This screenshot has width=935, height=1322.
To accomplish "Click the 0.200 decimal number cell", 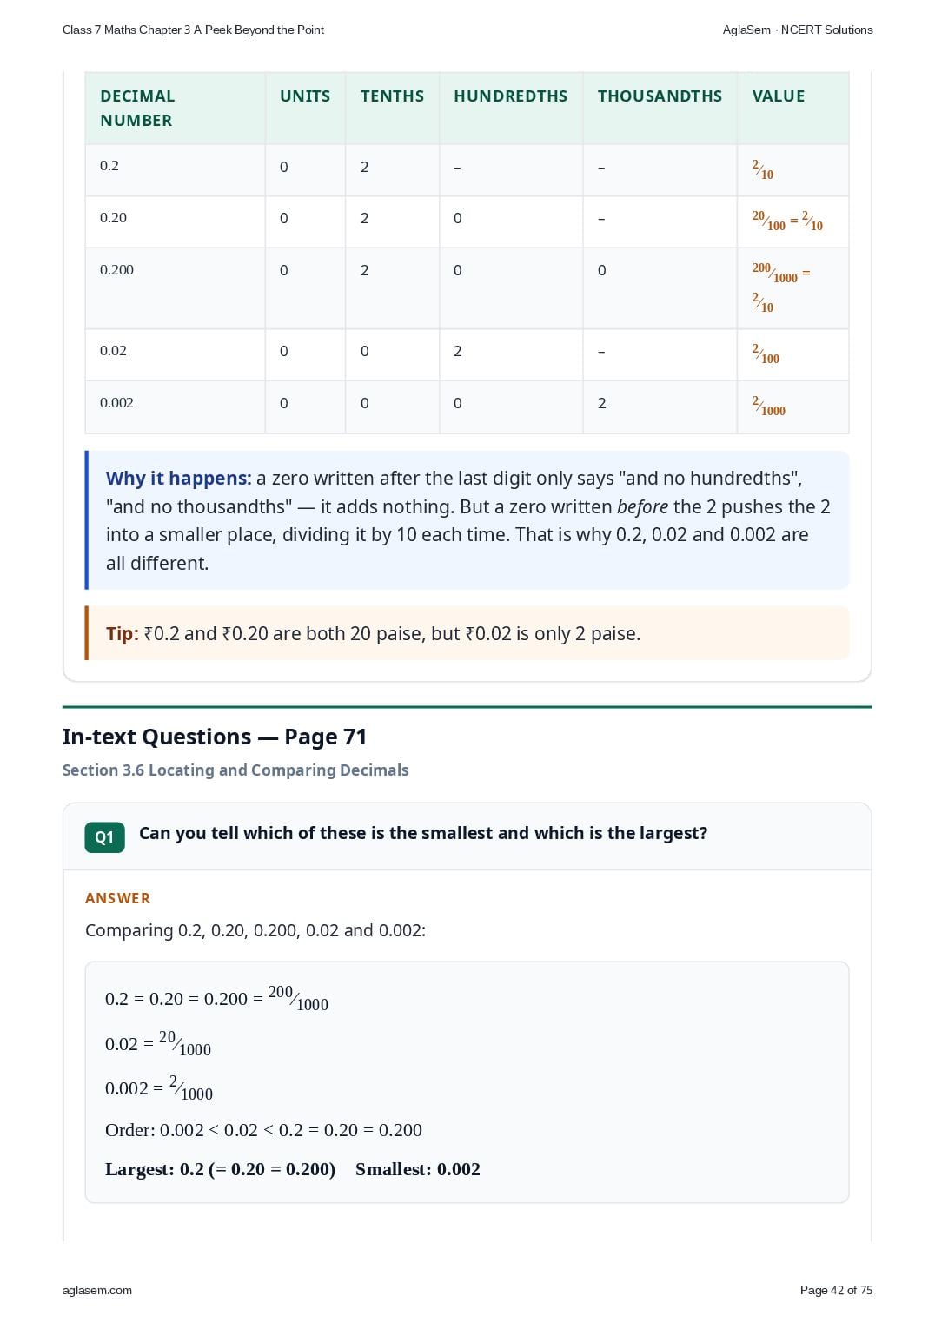I will pos(175,288).
